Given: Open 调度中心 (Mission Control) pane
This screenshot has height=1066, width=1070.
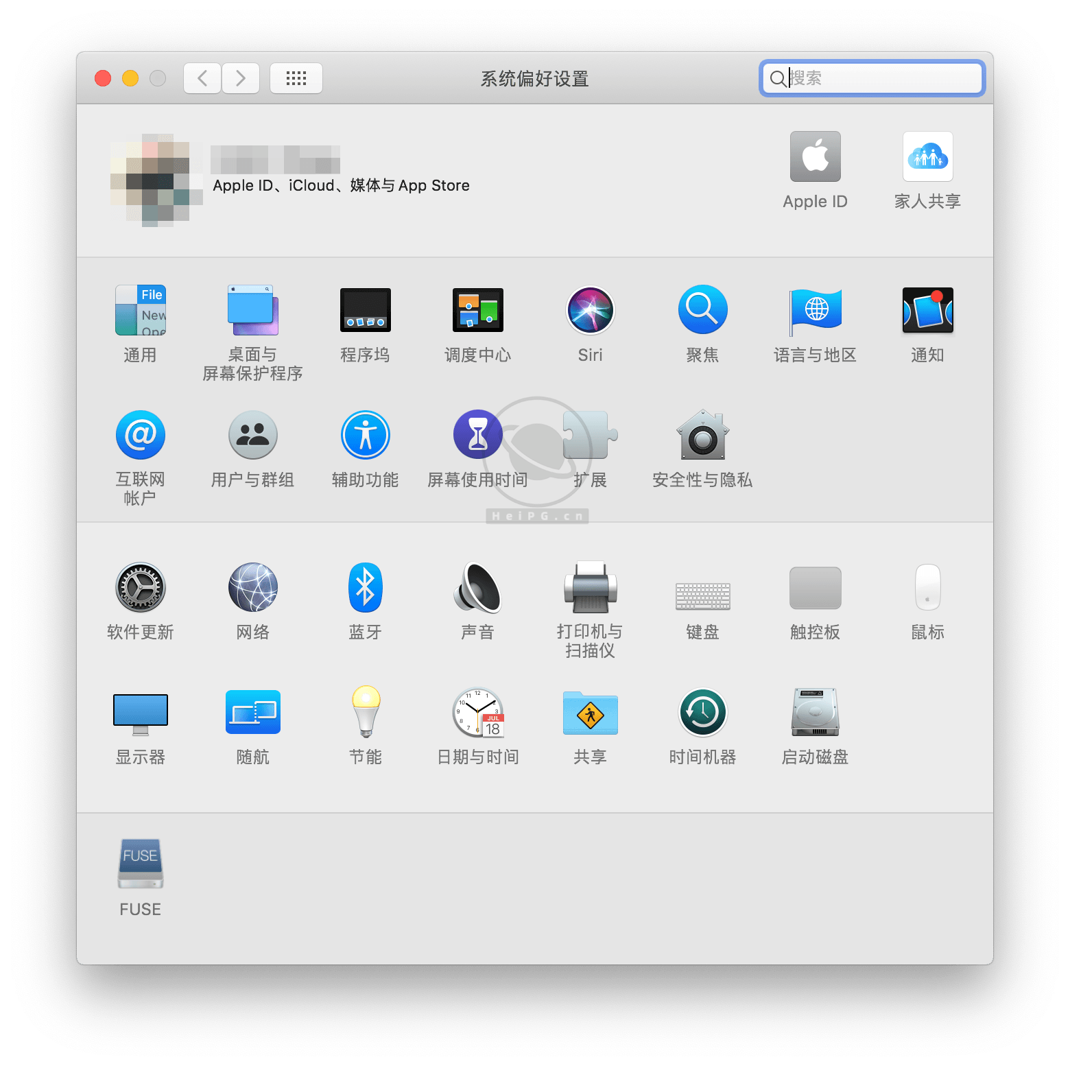Looking at the screenshot, I should [x=478, y=310].
